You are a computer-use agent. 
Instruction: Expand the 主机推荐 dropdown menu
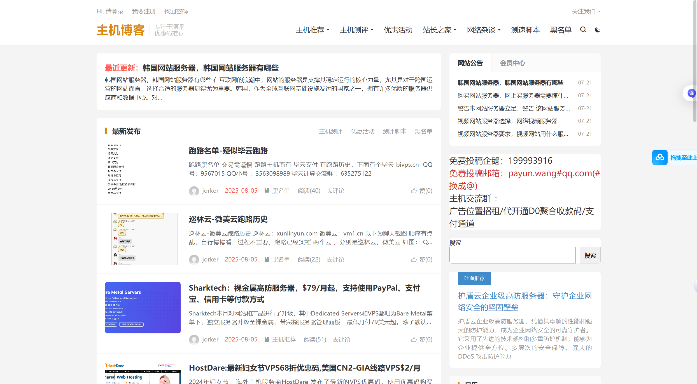point(312,30)
